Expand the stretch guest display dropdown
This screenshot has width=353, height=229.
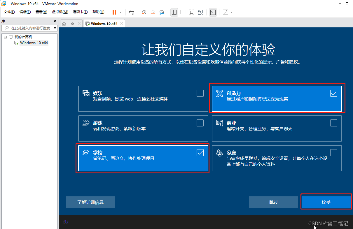point(232,12)
